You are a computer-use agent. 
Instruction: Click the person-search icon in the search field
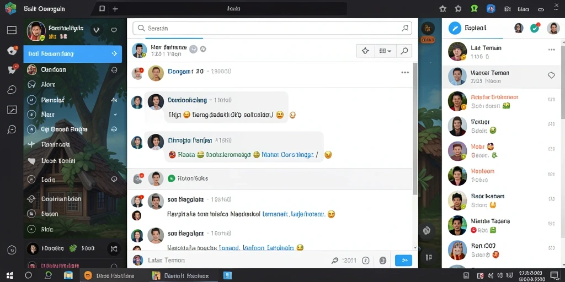(x=405, y=28)
